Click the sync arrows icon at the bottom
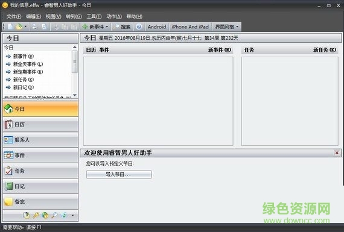The width and height of the screenshot is (344, 232). pos(63,215)
